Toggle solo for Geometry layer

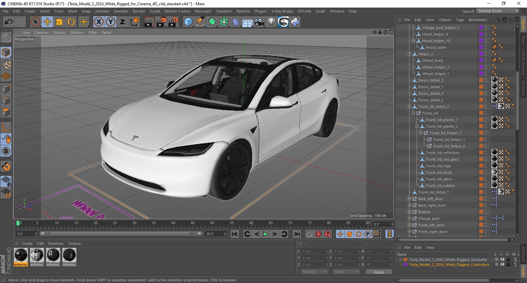(x=496, y=260)
